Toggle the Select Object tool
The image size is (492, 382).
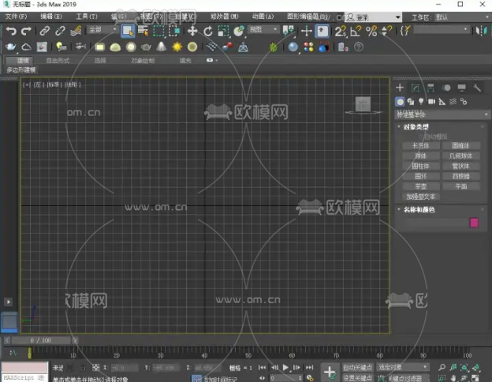point(127,32)
